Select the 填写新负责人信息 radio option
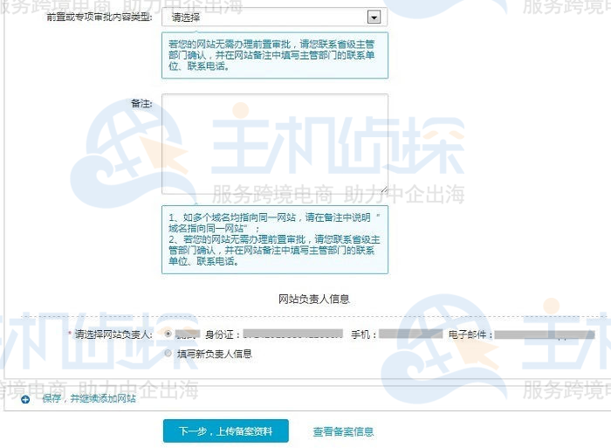The image size is (611, 448). point(168,354)
